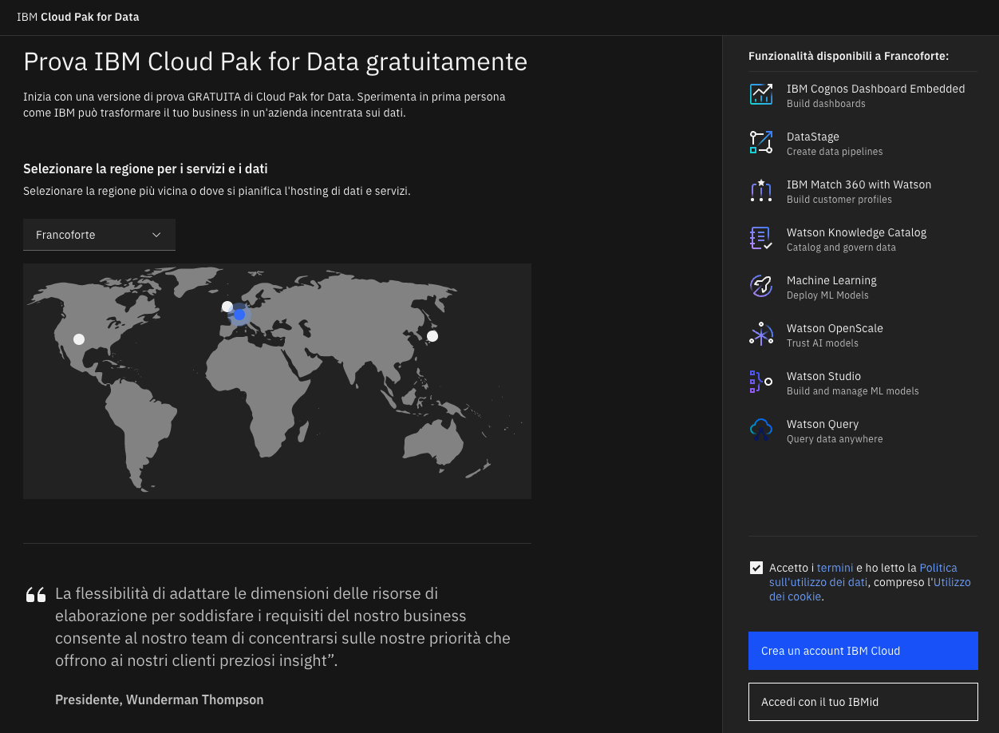
Task: Click the 'Query data anywhere' description
Action: tap(835, 439)
